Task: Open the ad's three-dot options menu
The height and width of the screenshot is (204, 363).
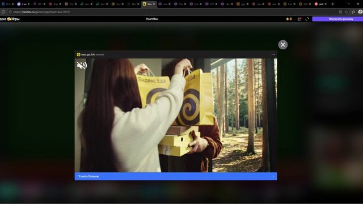Action: [273, 54]
